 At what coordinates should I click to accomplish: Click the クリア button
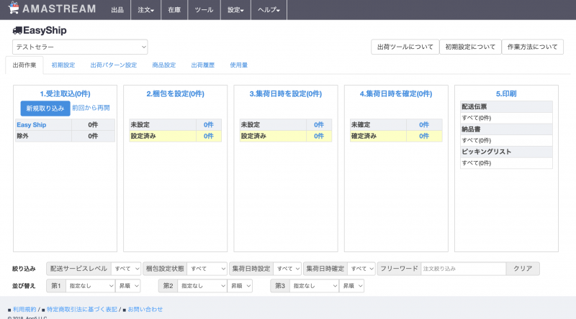523,269
